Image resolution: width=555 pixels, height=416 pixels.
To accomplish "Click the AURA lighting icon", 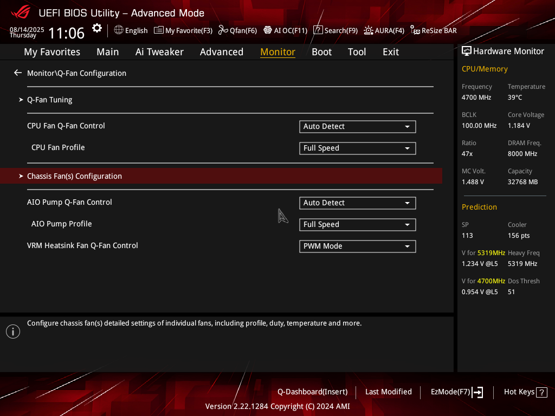I will click(369, 30).
